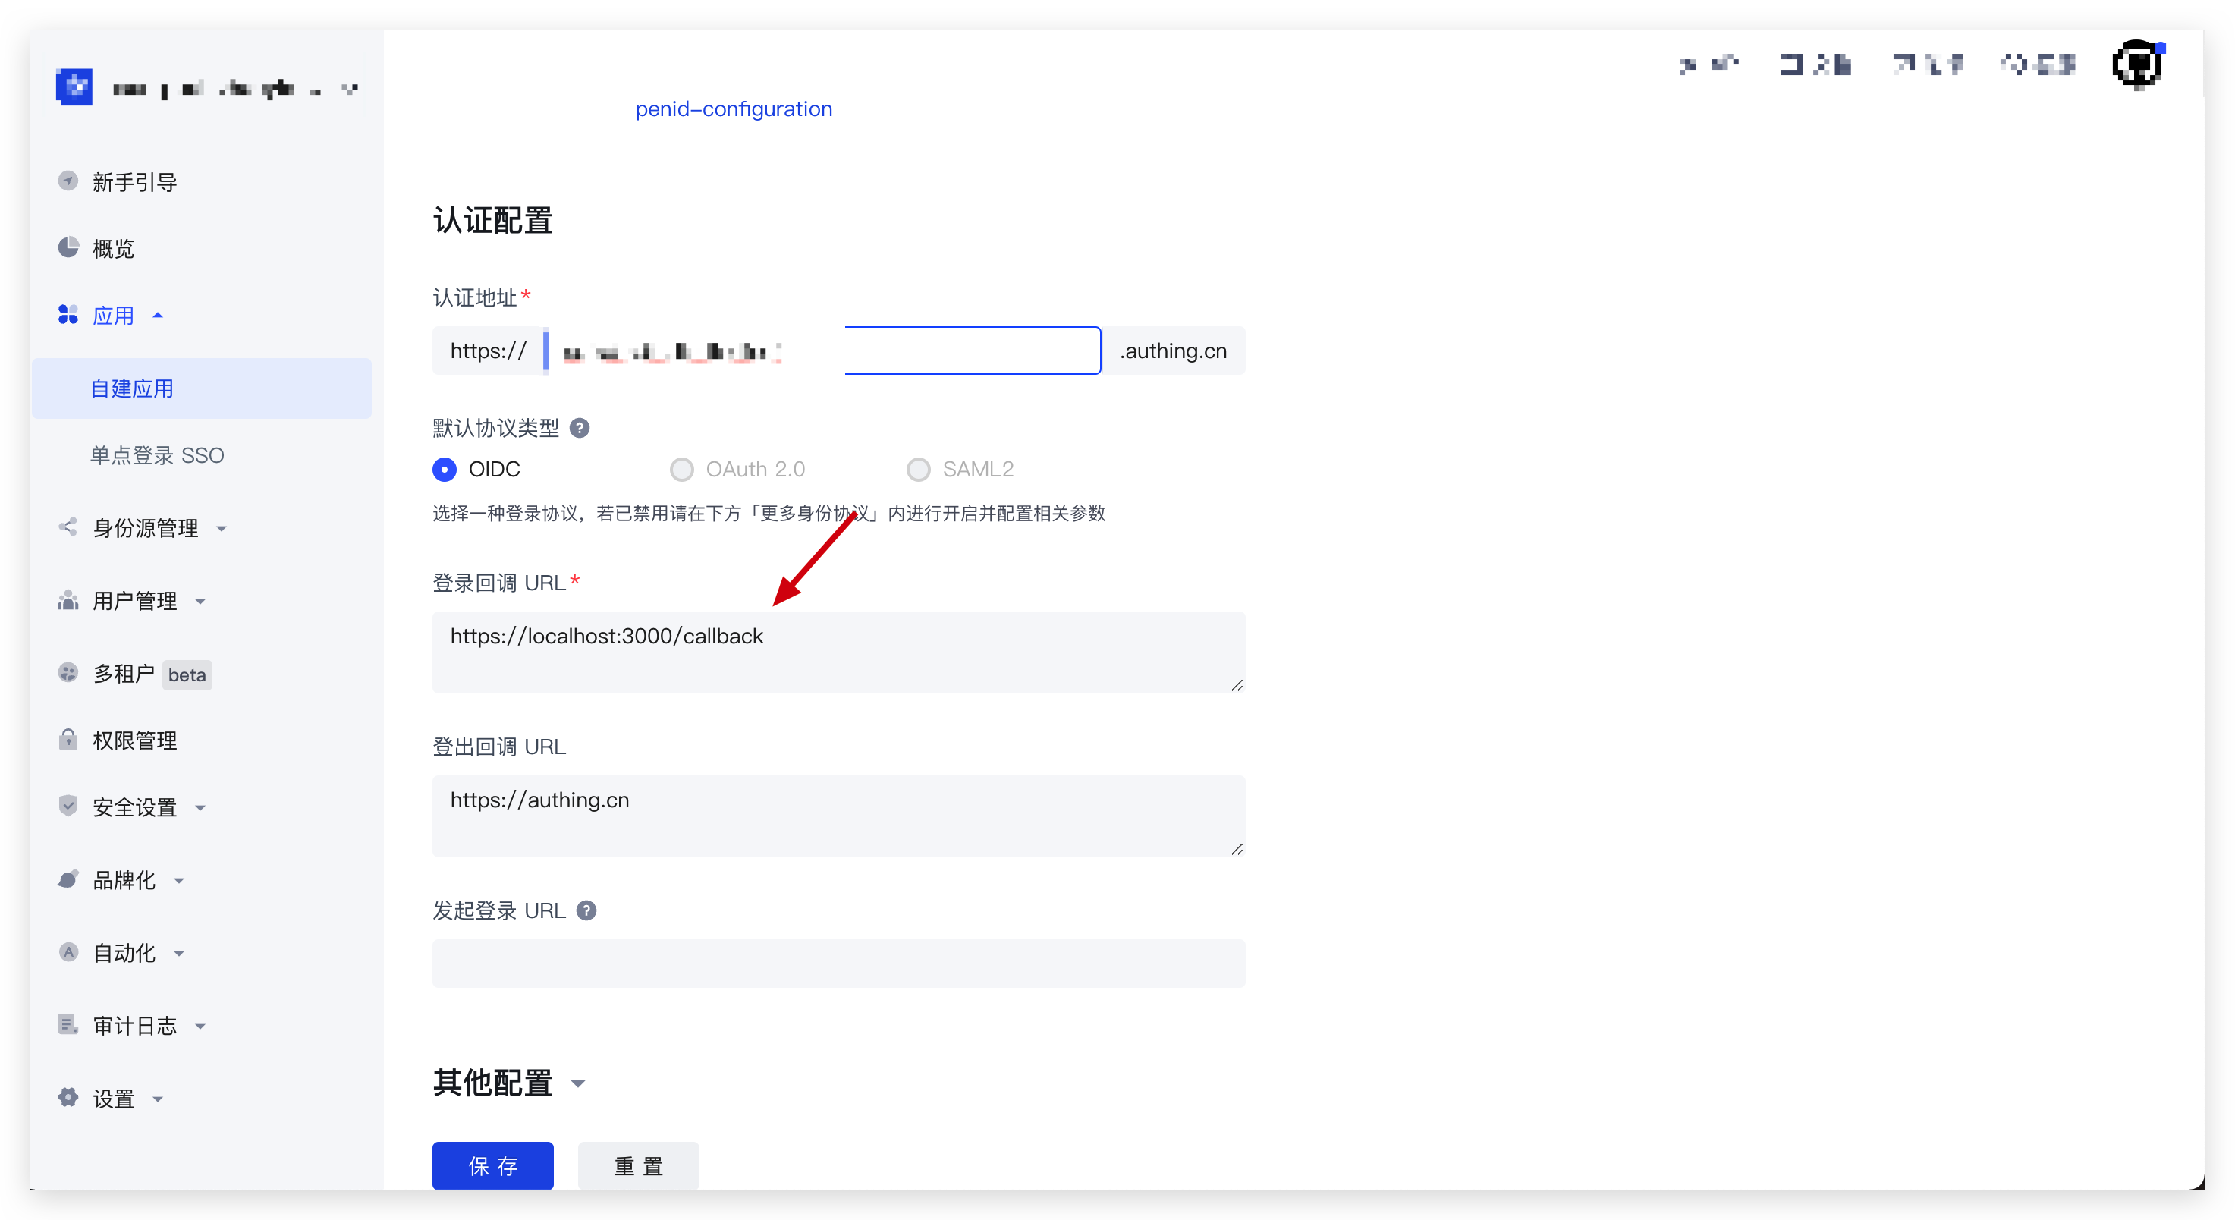Click the 概览 pie chart icon
This screenshot has width=2235, height=1220.
coord(68,247)
